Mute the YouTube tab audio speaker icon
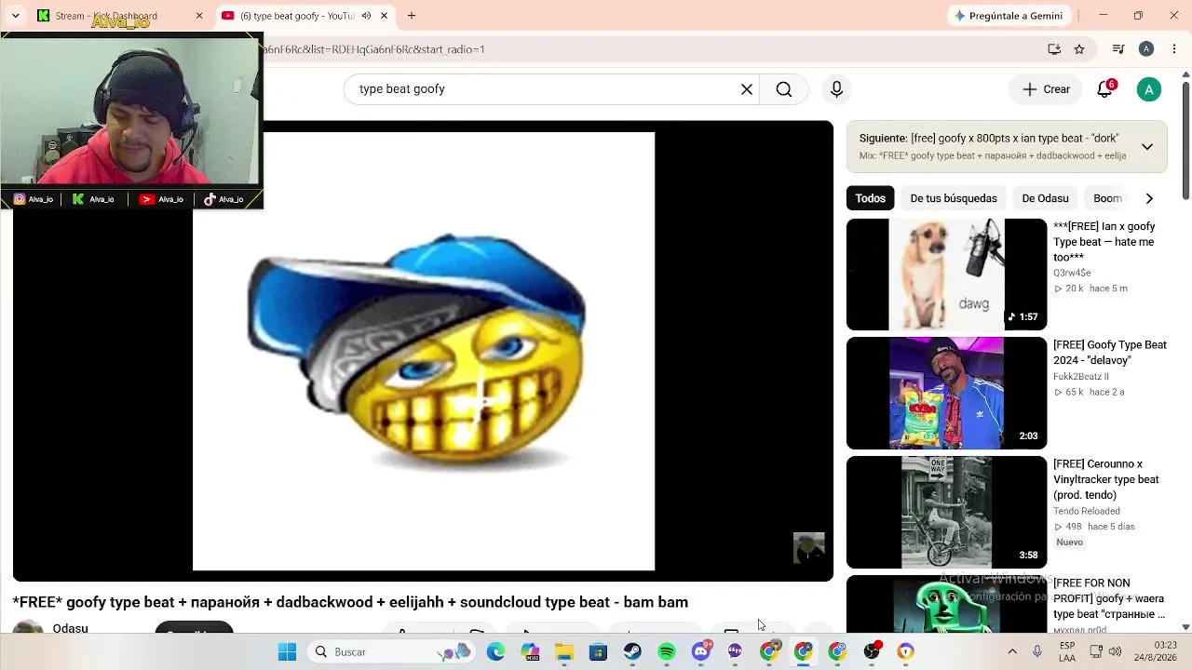Image resolution: width=1192 pixels, height=670 pixels. coord(366,16)
